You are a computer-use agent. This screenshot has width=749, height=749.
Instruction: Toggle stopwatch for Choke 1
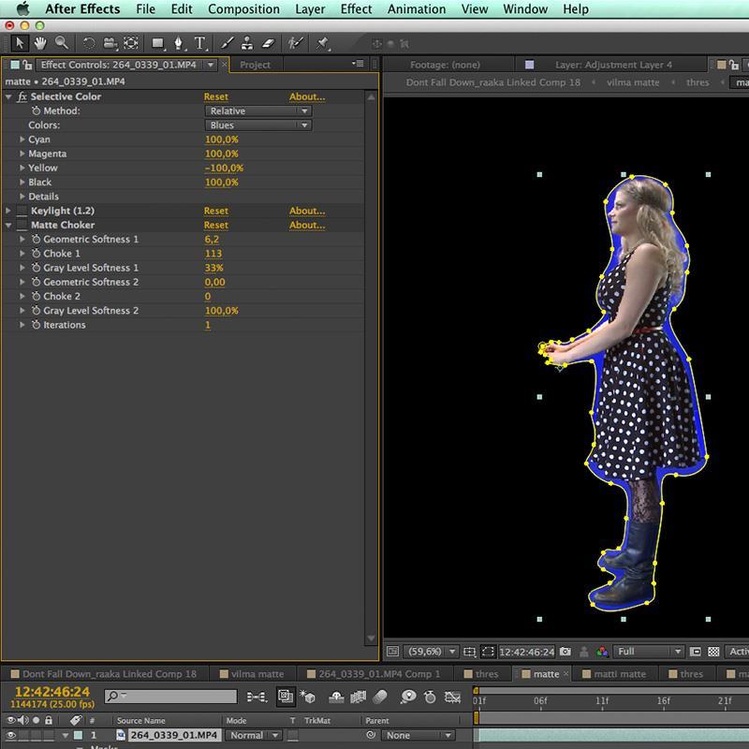[36, 254]
